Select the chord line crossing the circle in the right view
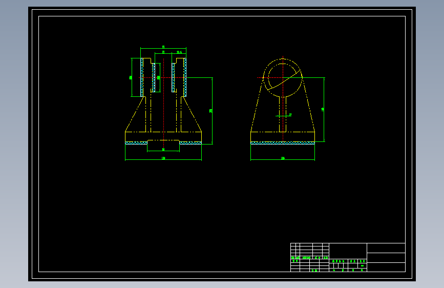 tap(284, 80)
